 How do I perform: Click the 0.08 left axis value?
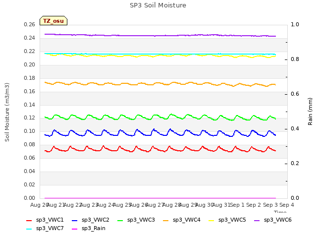point(30,144)
